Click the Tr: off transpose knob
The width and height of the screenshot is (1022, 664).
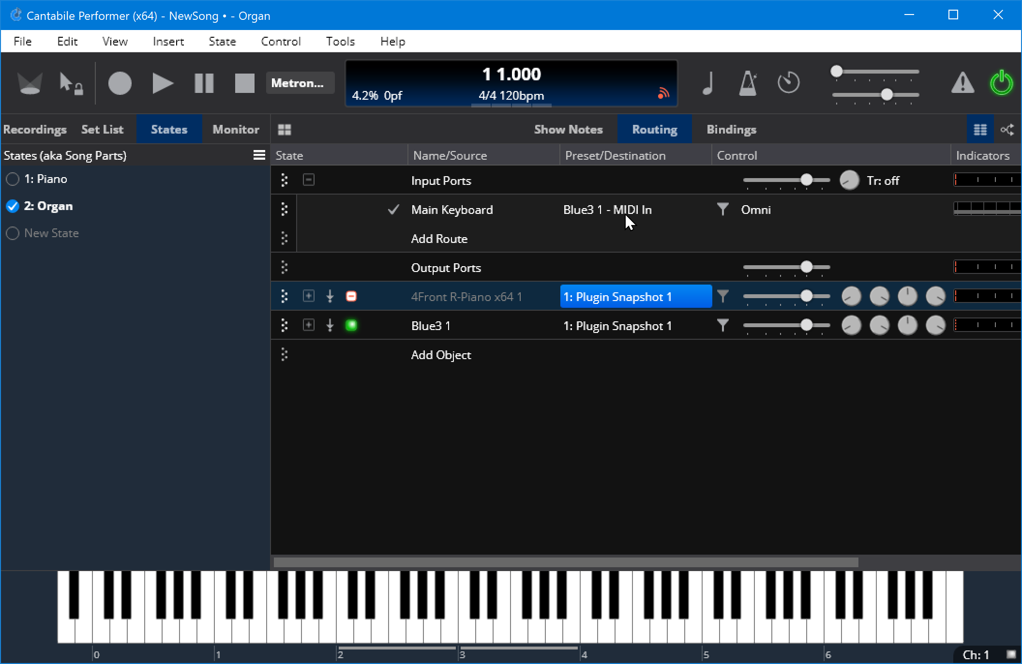click(849, 180)
